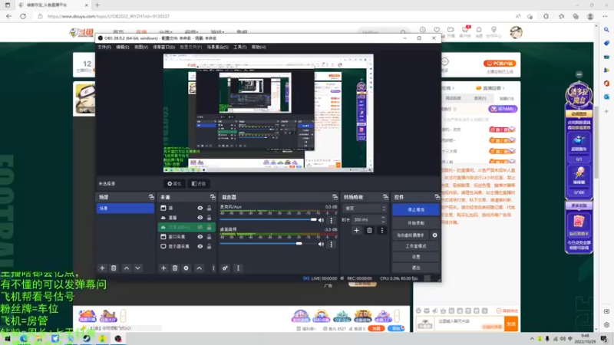Toggle lock on 窗口采集 source
614x345 pixels.
click(x=209, y=237)
